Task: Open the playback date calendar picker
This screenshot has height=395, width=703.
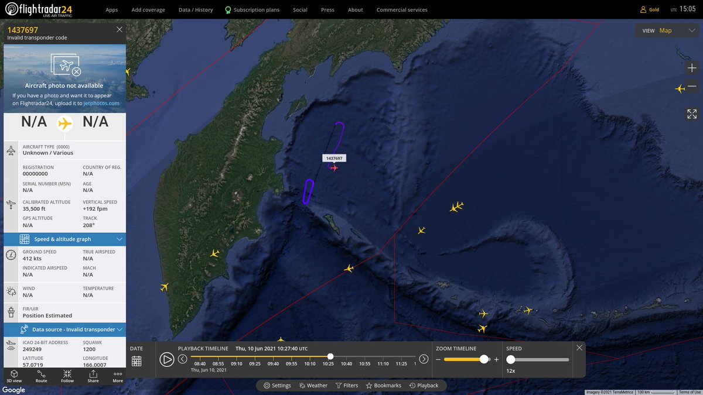Action: (136, 361)
